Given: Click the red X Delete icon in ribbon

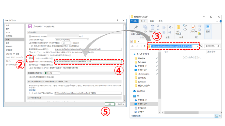Looking at the screenshot, I should (170, 27).
